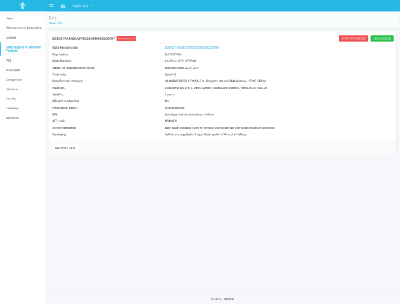Select State Register of Medicinal Products
400x304 pixels.
[23, 49]
